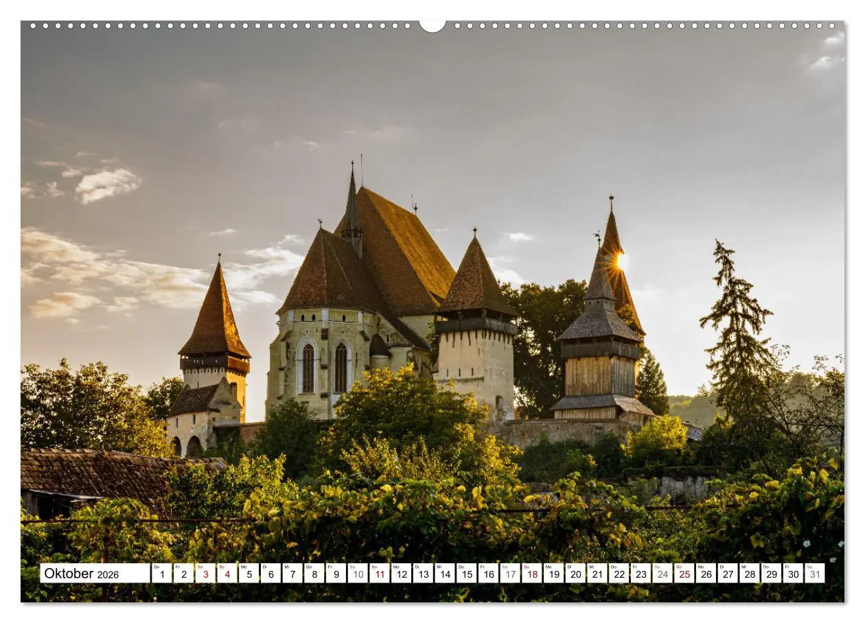The image size is (865, 623).
Task: Select day 2 in the calendar strip
Action: point(183,574)
